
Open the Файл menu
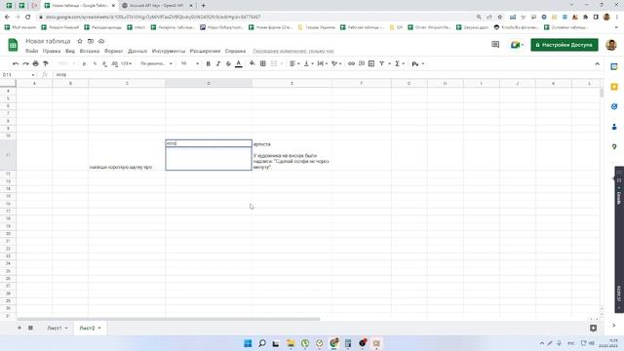coord(31,52)
